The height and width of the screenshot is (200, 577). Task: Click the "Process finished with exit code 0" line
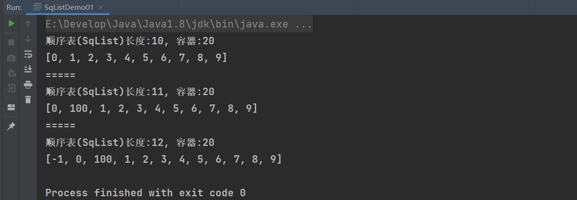click(x=145, y=193)
